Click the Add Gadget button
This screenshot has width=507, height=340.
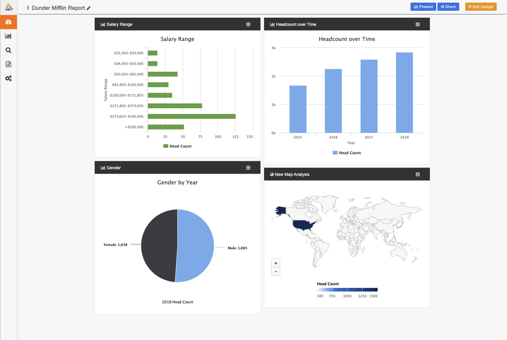481,7
